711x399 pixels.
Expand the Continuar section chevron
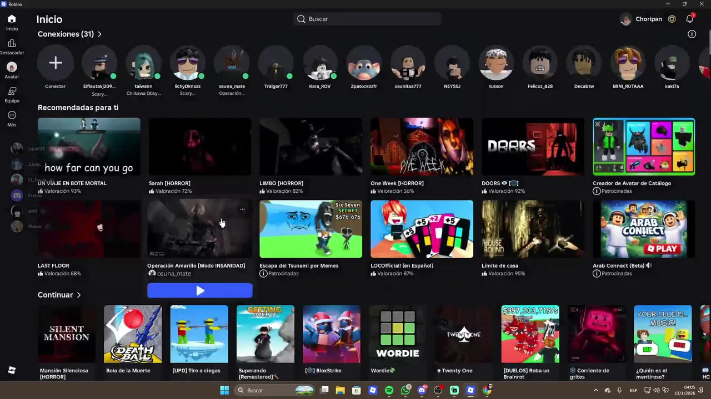[x=79, y=295]
